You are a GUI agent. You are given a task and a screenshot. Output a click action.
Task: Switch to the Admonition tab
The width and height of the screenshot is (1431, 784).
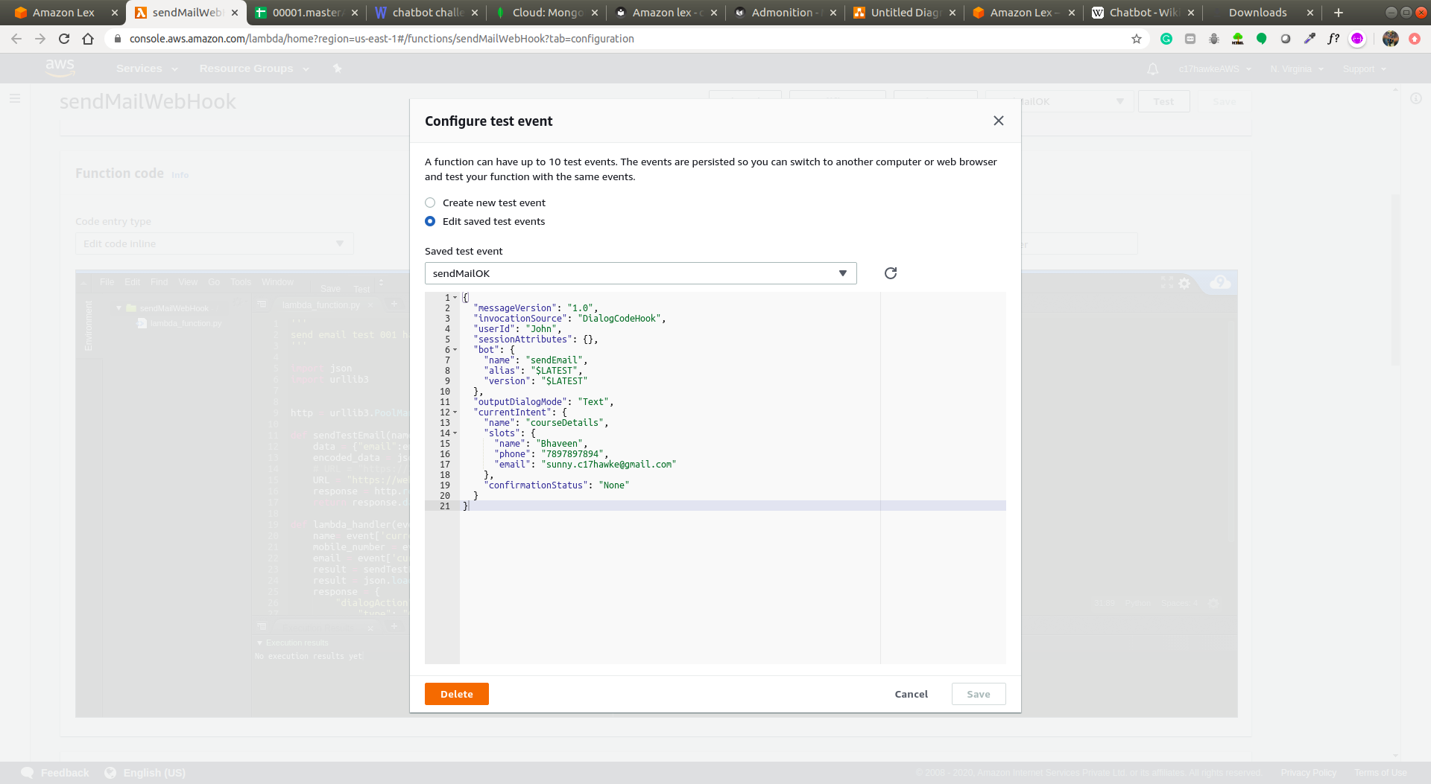pos(785,13)
